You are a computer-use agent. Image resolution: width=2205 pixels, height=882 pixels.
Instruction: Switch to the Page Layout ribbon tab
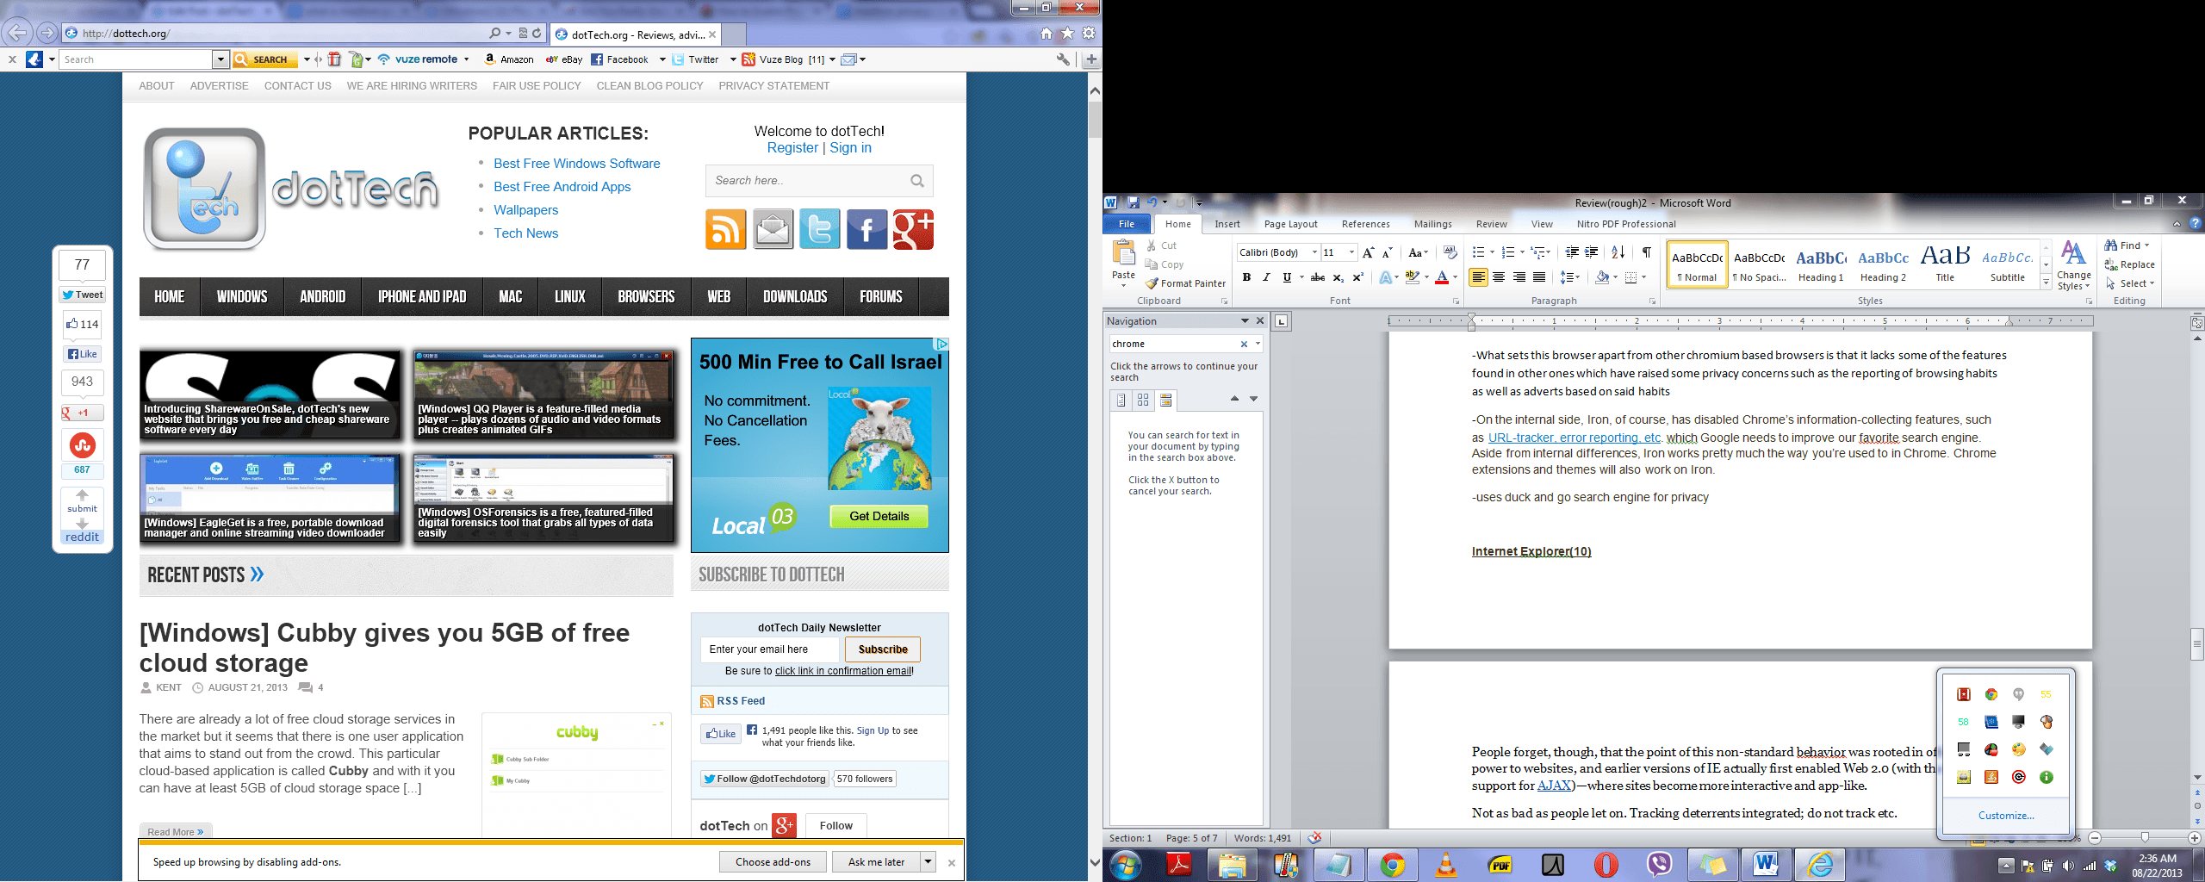(1290, 224)
